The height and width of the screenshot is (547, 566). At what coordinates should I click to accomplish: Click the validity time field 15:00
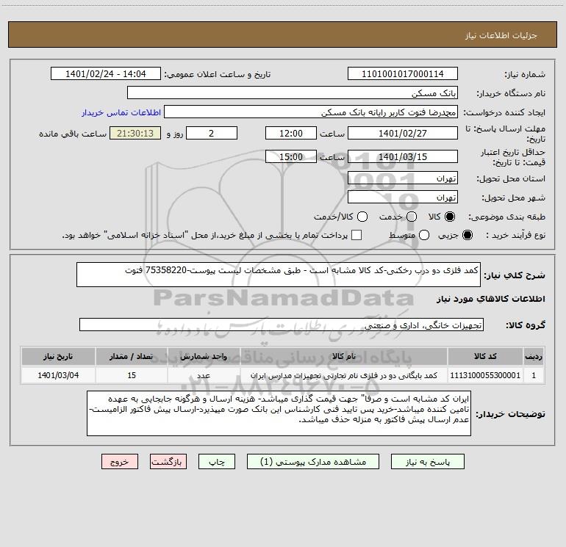[x=291, y=156]
